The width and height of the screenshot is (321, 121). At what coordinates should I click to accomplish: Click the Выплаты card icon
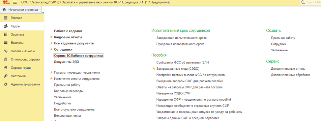[x=6, y=43]
